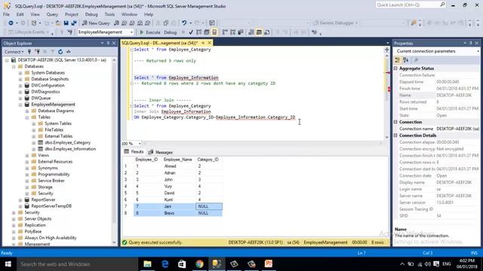Open Microsoft Edge from the taskbar
The image size is (483, 271).
pos(165,264)
